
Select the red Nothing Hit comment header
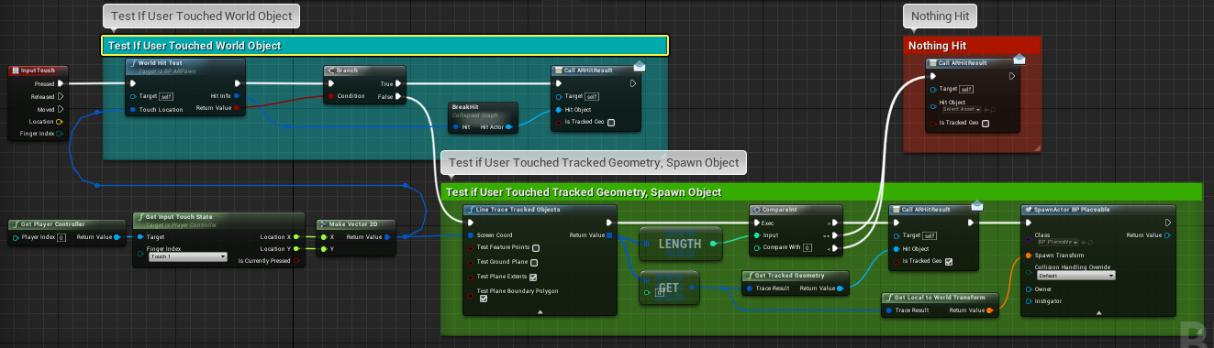coord(972,46)
